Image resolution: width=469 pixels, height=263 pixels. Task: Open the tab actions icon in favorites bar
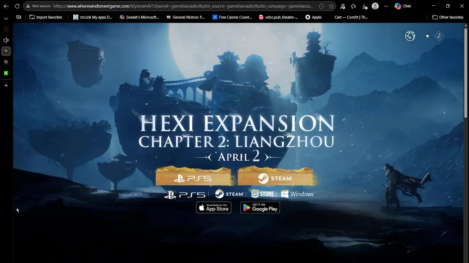point(19,17)
